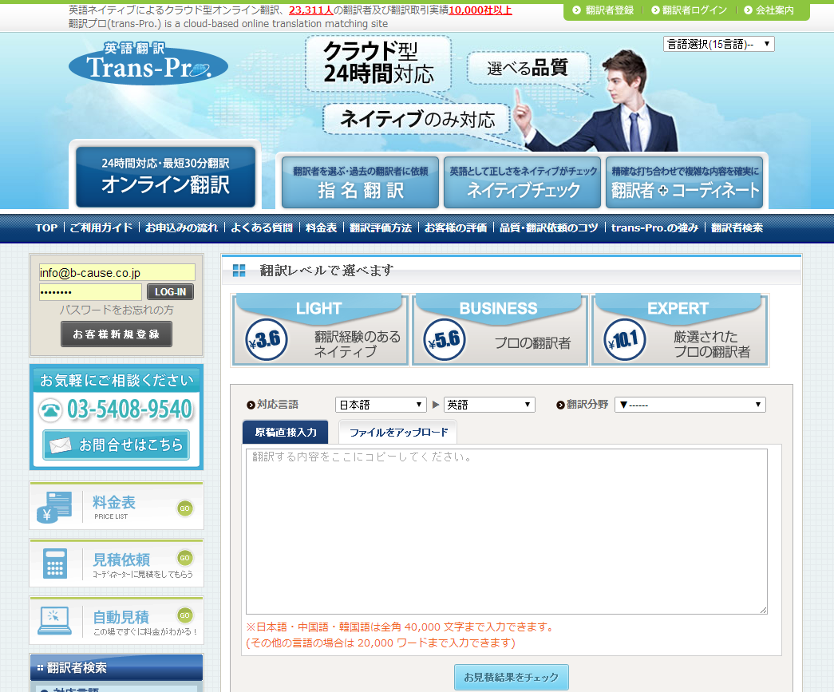Click the yen price list icon
The height and width of the screenshot is (692, 834).
(x=53, y=507)
